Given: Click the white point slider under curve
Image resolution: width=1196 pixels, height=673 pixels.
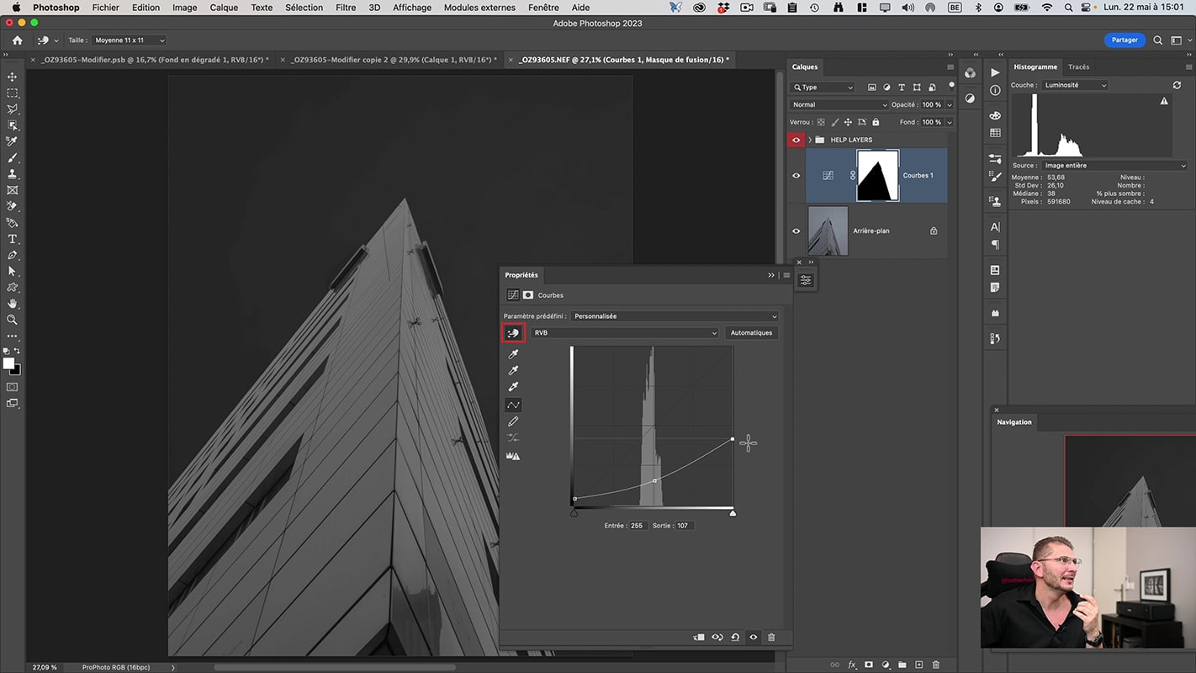Looking at the screenshot, I should click(x=733, y=512).
